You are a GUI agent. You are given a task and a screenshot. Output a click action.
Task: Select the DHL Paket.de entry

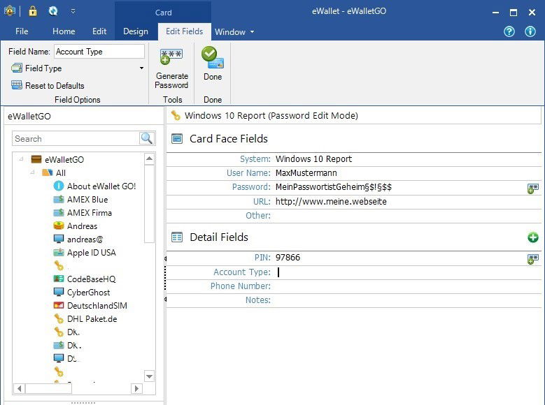pos(92,318)
